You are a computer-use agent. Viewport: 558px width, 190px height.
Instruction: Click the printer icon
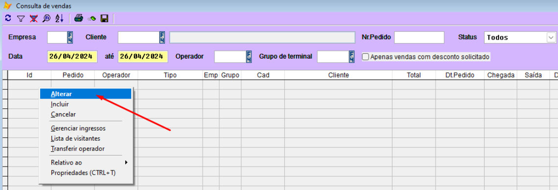tap(79, 19)
